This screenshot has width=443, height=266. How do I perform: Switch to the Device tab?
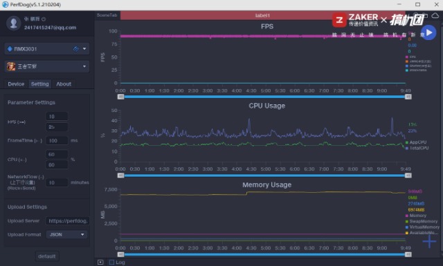click(16, 84)
